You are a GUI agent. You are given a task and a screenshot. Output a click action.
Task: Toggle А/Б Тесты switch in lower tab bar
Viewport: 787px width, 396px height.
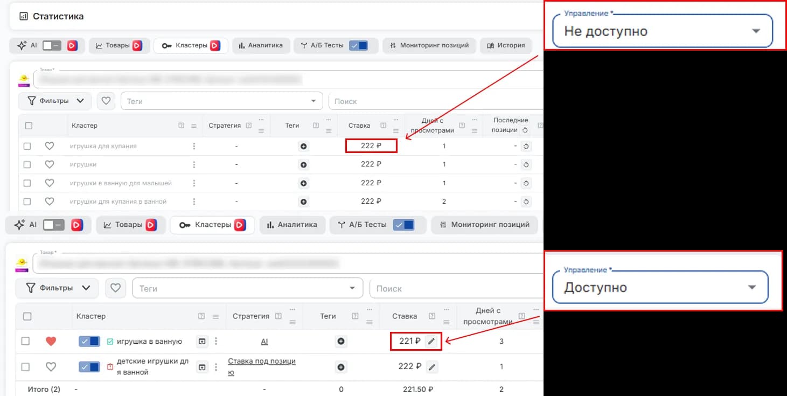[x=404, y=225]
